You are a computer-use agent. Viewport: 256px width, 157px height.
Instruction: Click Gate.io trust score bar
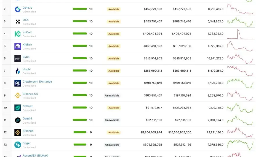pos(80,9)
